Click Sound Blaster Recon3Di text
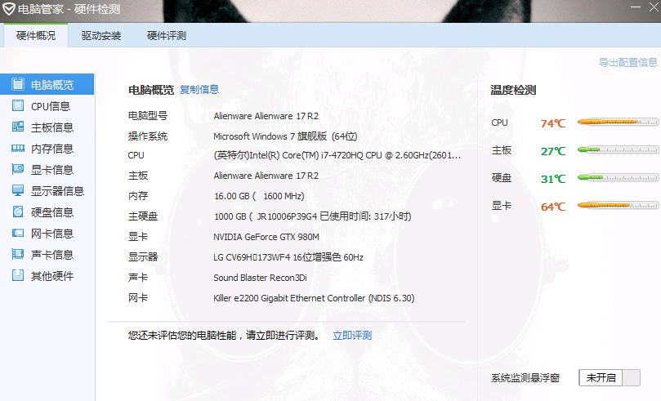Screen dimensions: 661x401 260,278
